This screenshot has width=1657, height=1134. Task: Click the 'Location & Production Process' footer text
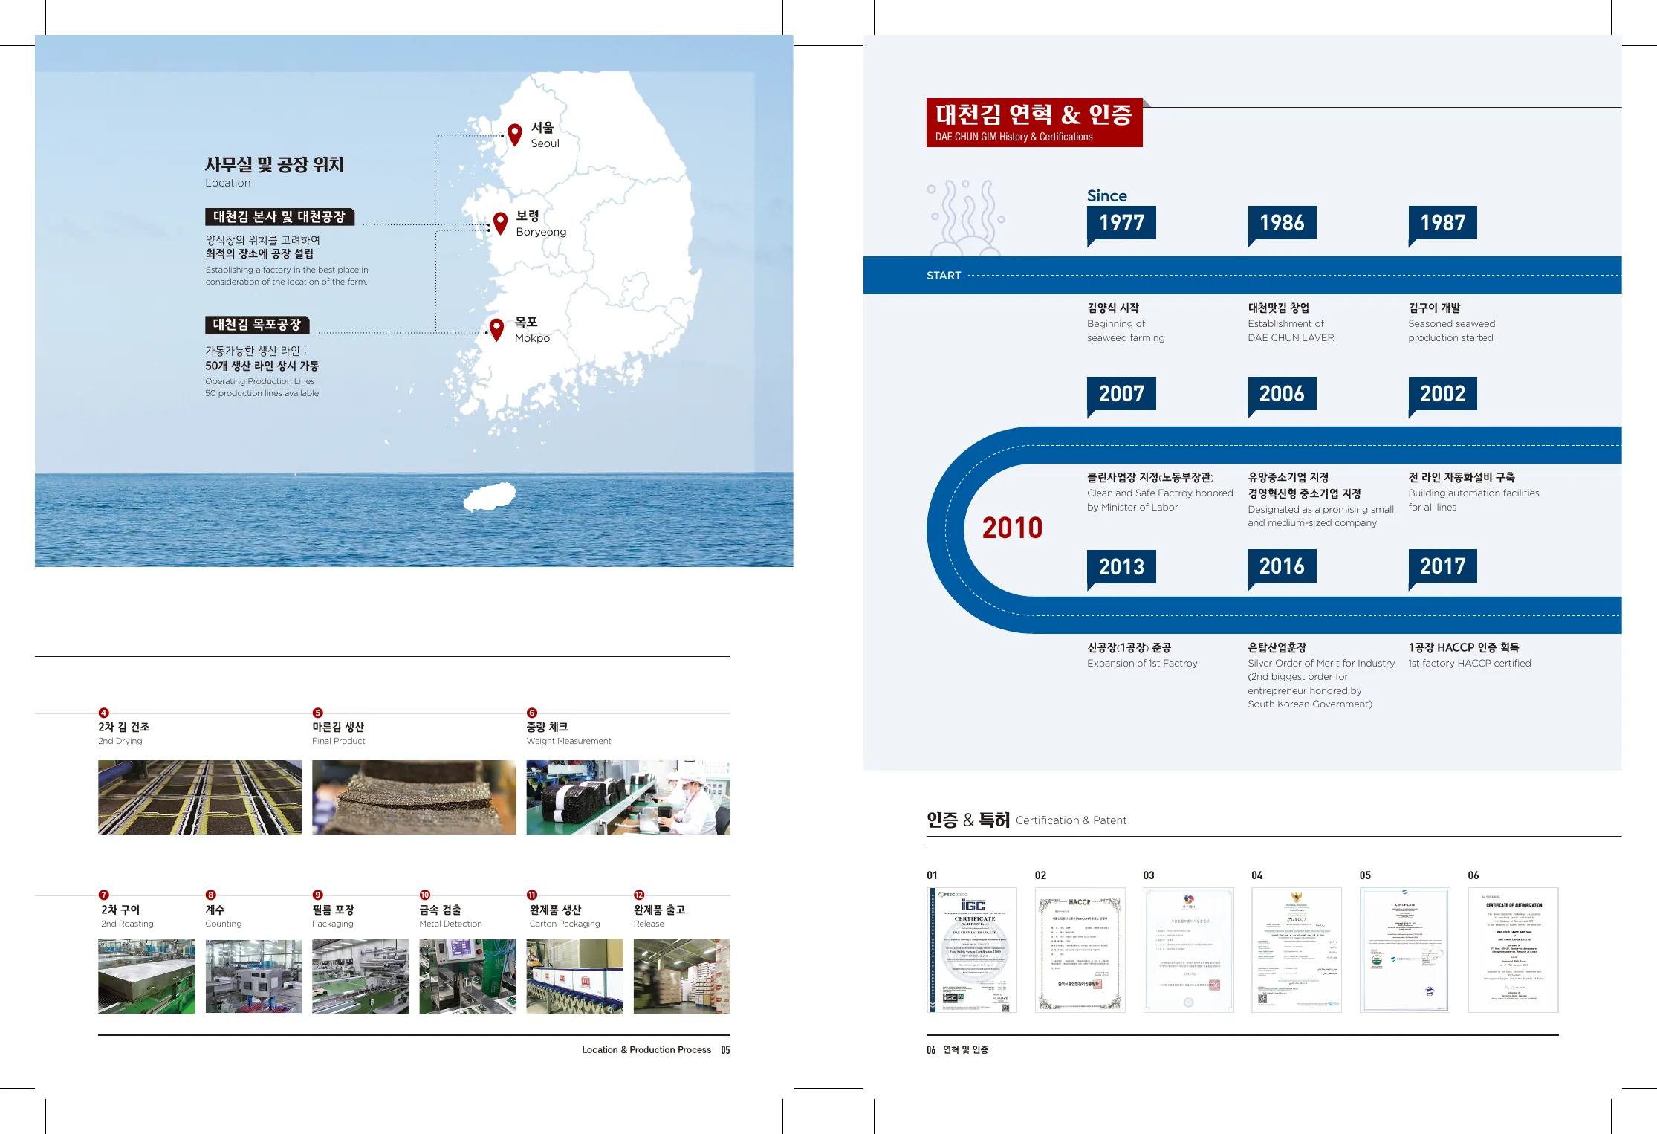pyautogui.click(x=646, y=1050)
